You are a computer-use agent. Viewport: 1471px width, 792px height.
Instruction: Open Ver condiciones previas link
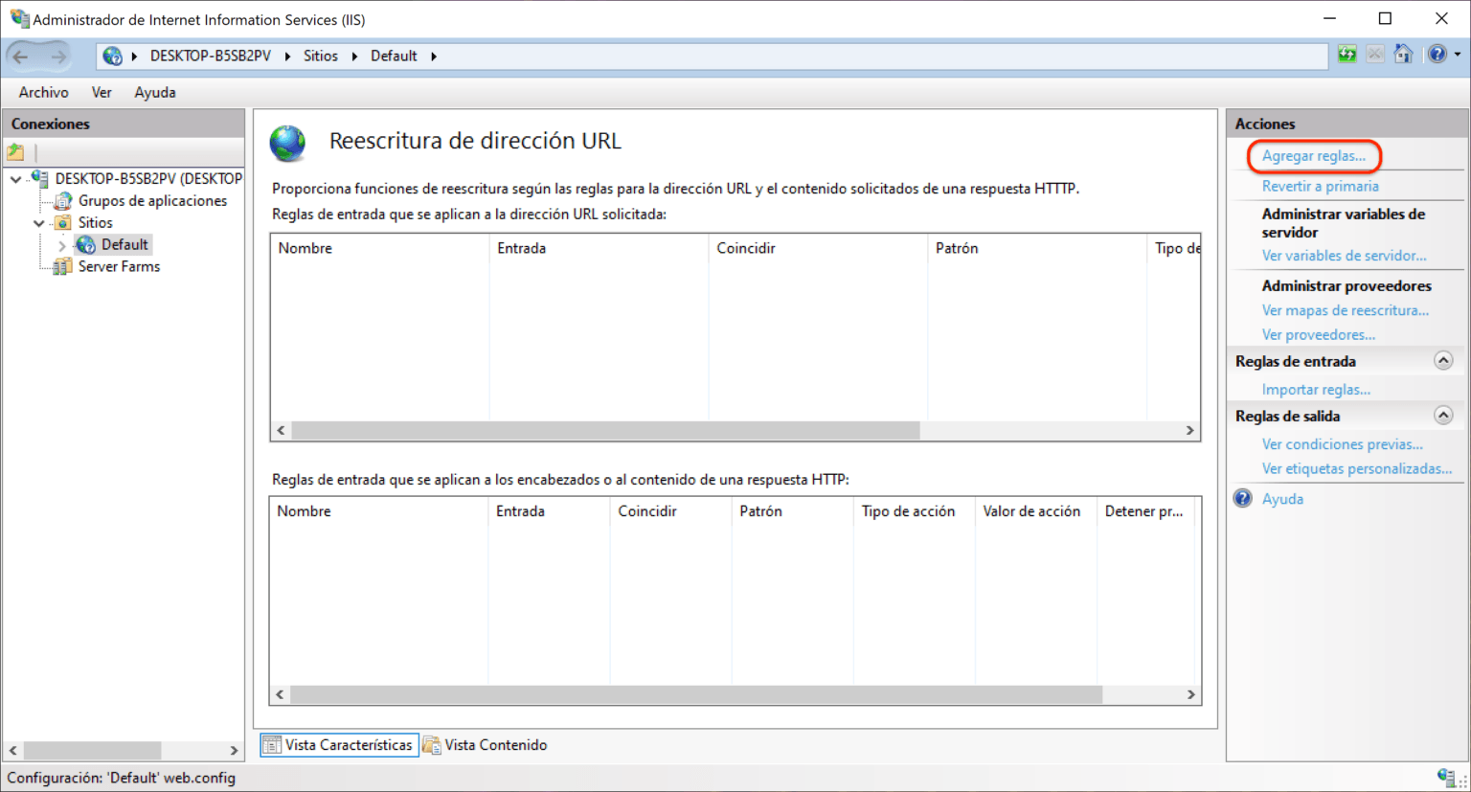click(1343, 444)
